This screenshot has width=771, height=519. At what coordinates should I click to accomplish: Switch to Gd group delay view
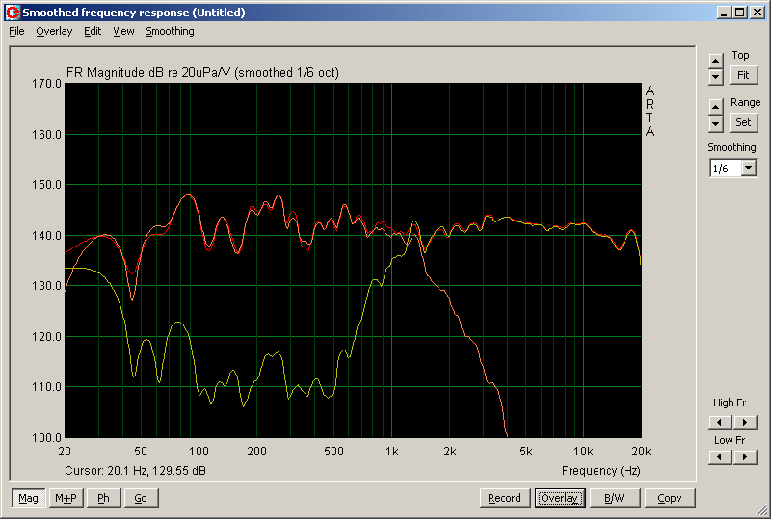point(141,498)
